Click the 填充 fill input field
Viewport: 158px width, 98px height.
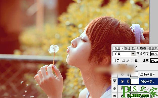[x=154, y=61]
